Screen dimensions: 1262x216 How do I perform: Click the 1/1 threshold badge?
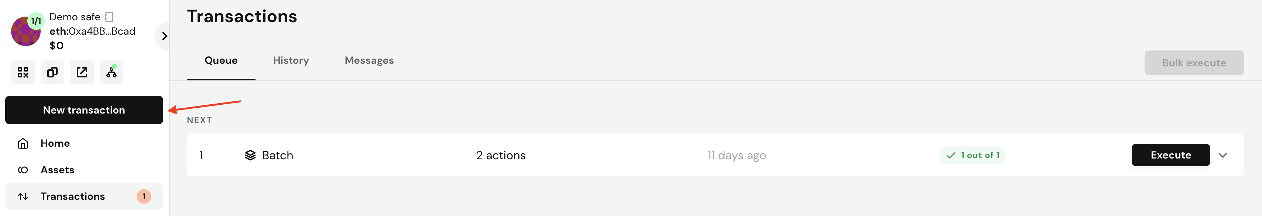(x=36, y=21)
